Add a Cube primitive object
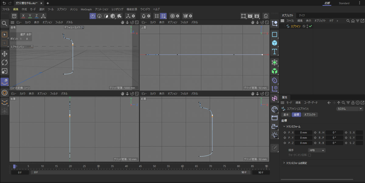The image size is (365, 183). click(275, 43)
